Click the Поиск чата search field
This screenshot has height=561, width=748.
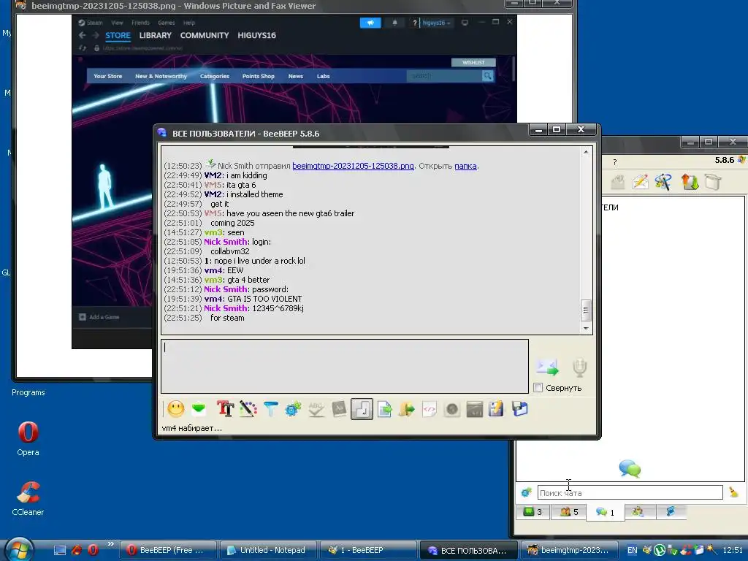point(630,492)
